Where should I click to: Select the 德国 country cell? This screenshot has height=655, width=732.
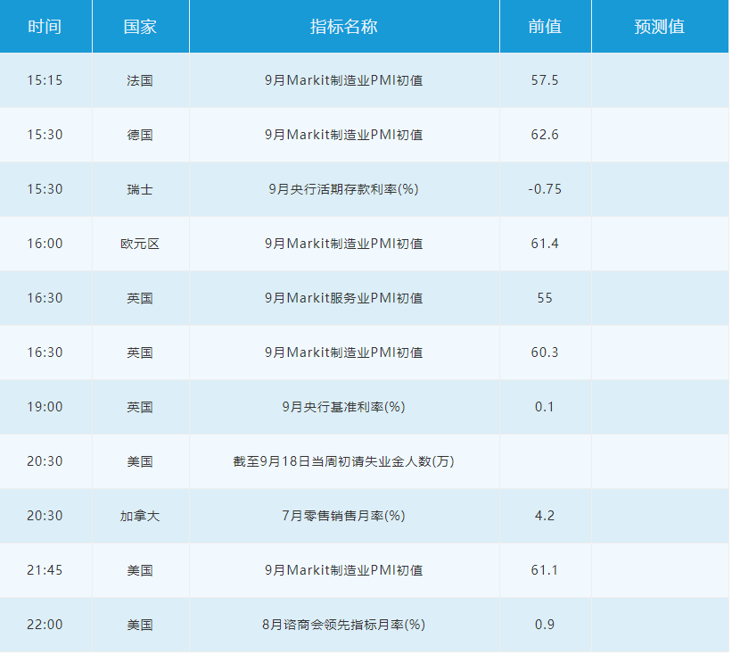pos(140,135)
